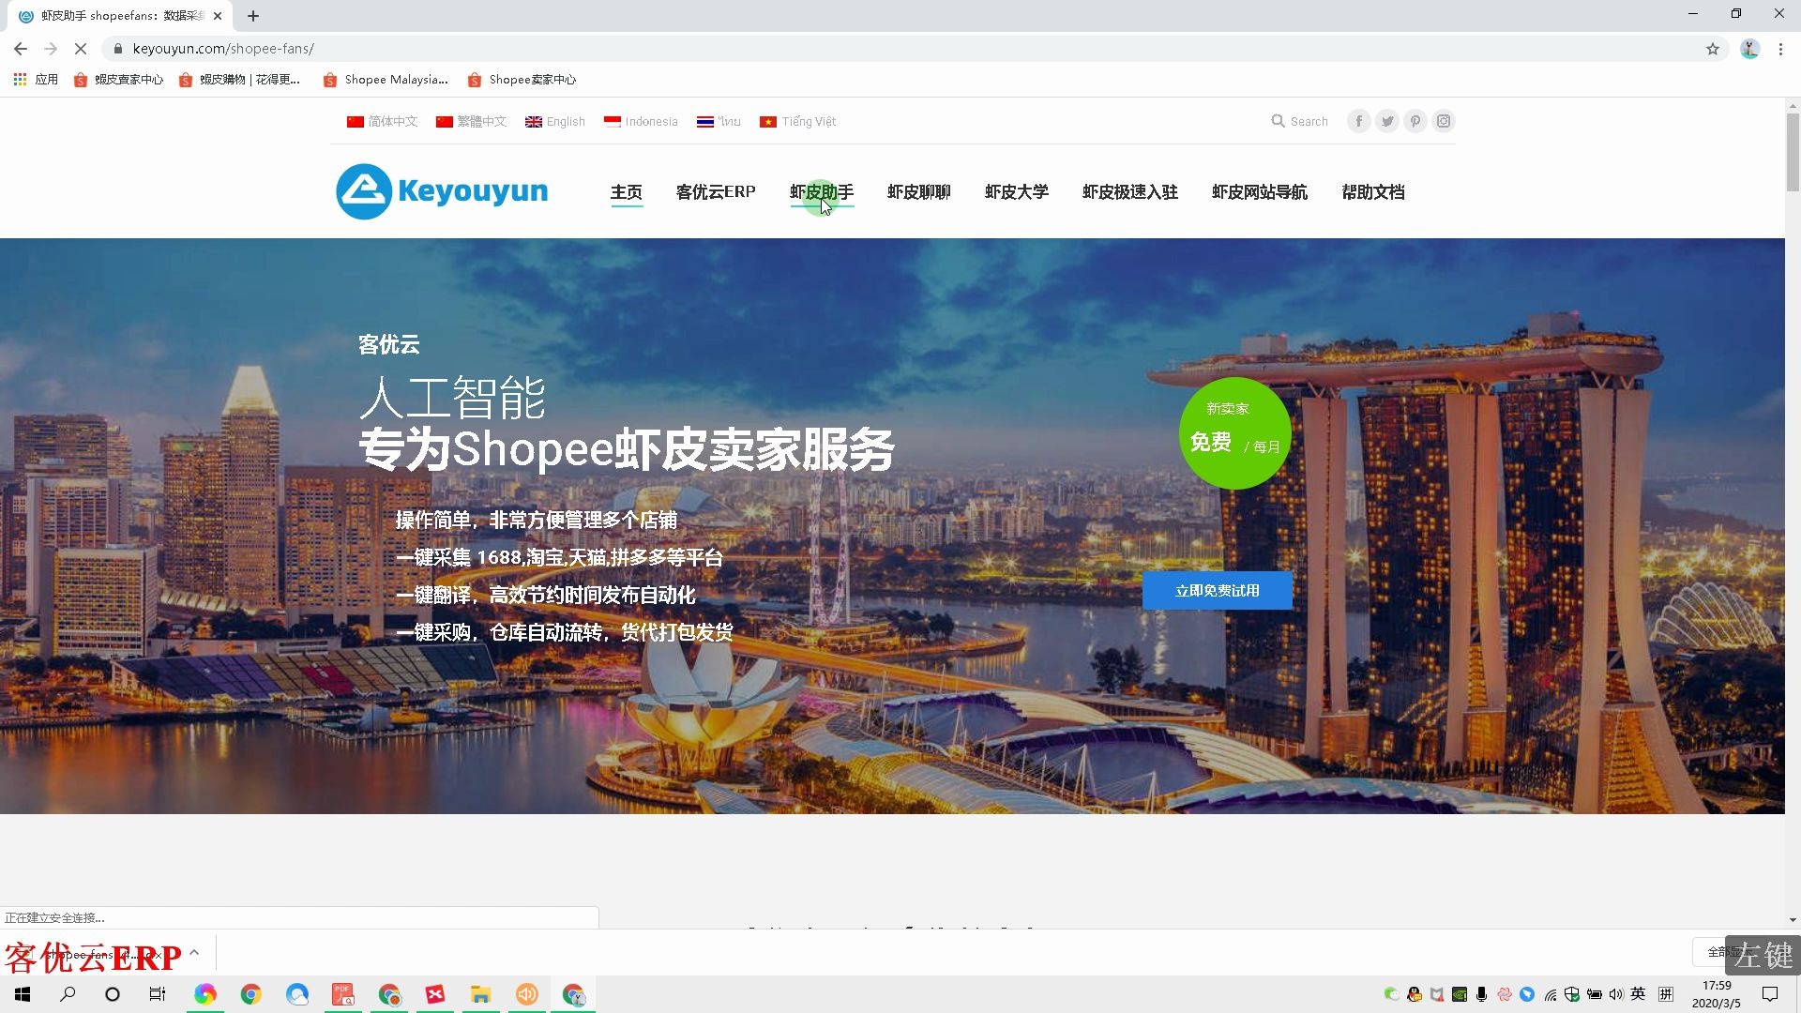Open Firefox from the taskbar
The image size is (1801, 1013).
(205, 994)
